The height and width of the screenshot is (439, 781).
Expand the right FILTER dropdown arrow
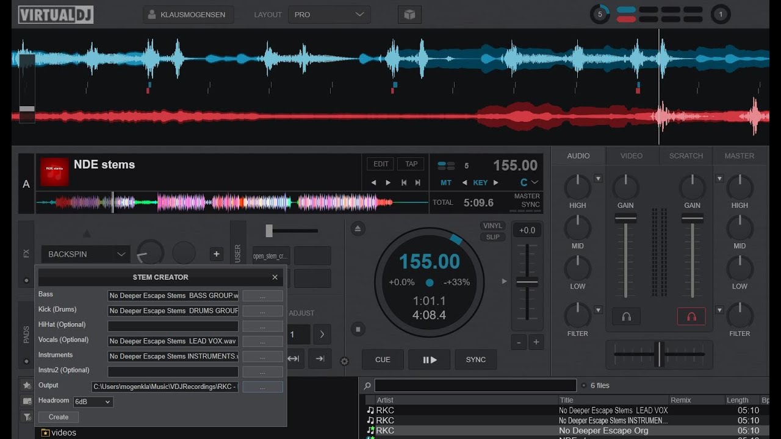point(719,310)
